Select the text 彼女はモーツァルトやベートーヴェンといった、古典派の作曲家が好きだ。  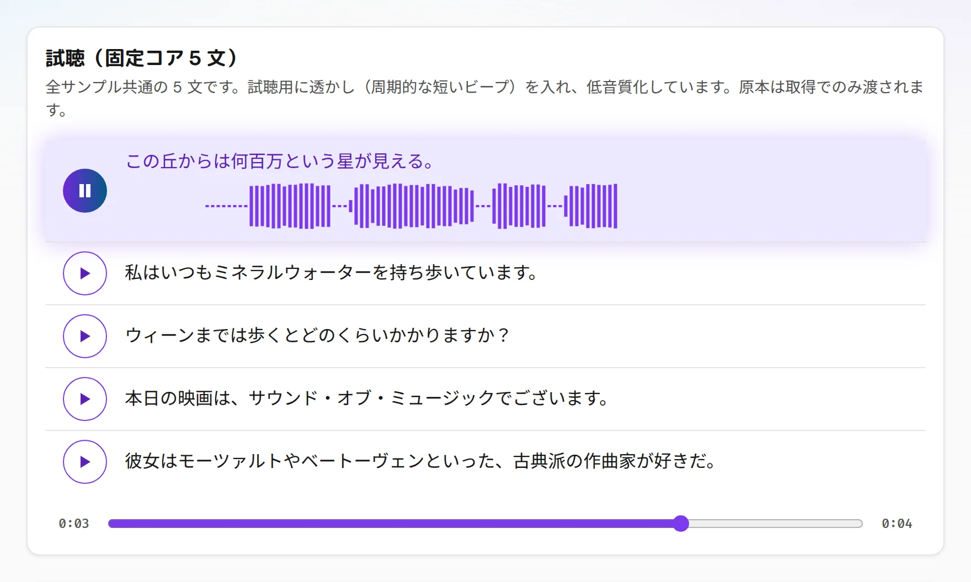click(422, 461)
